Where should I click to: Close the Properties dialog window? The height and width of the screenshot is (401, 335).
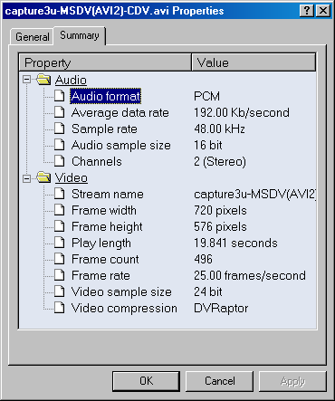coord(323,11)
